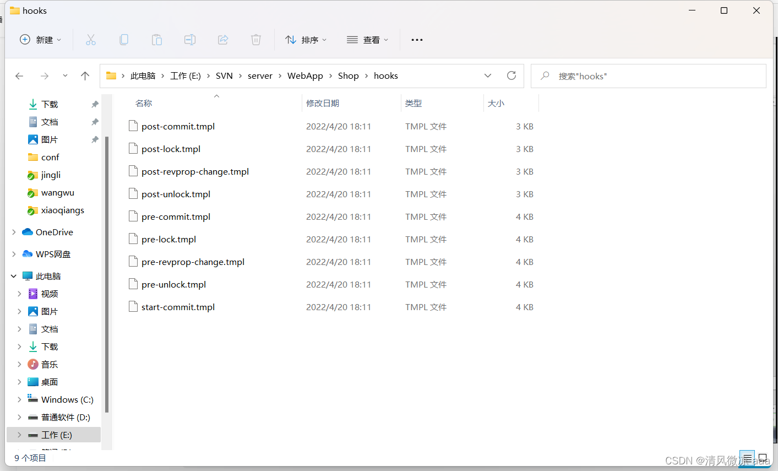Unpin 下载 via its pin icon

pyautogui.click(x=95, y=104)
